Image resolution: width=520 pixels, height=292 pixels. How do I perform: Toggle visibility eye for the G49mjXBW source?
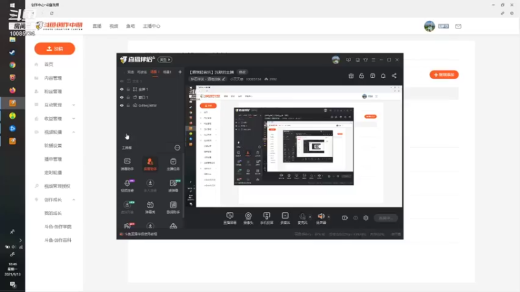pos(122,106)
